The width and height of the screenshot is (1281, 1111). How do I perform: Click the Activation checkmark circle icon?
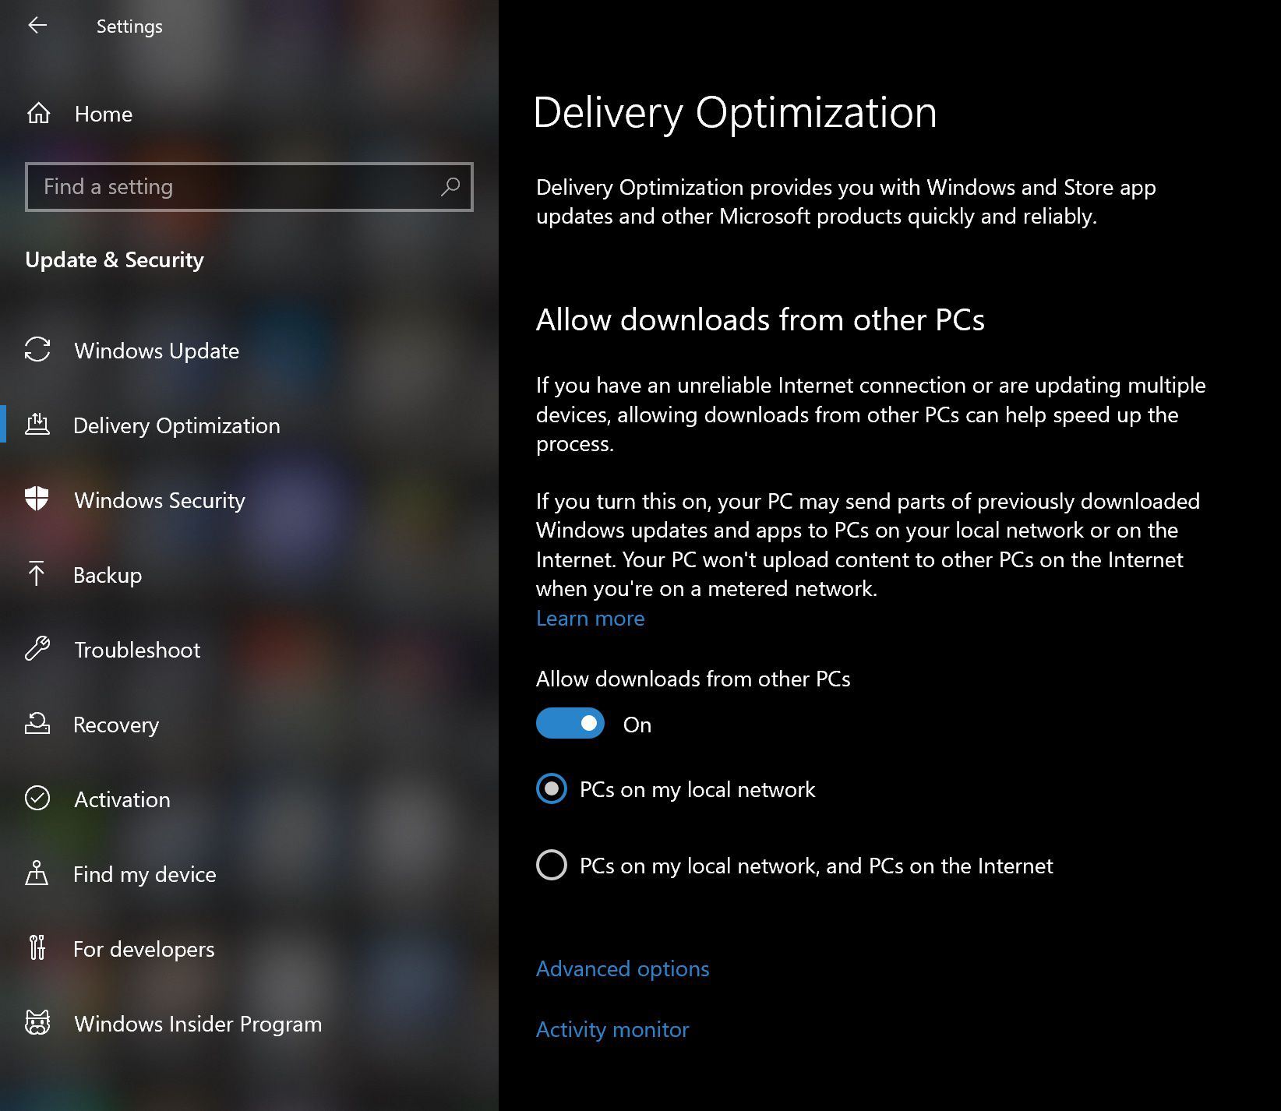coord(37,799)
